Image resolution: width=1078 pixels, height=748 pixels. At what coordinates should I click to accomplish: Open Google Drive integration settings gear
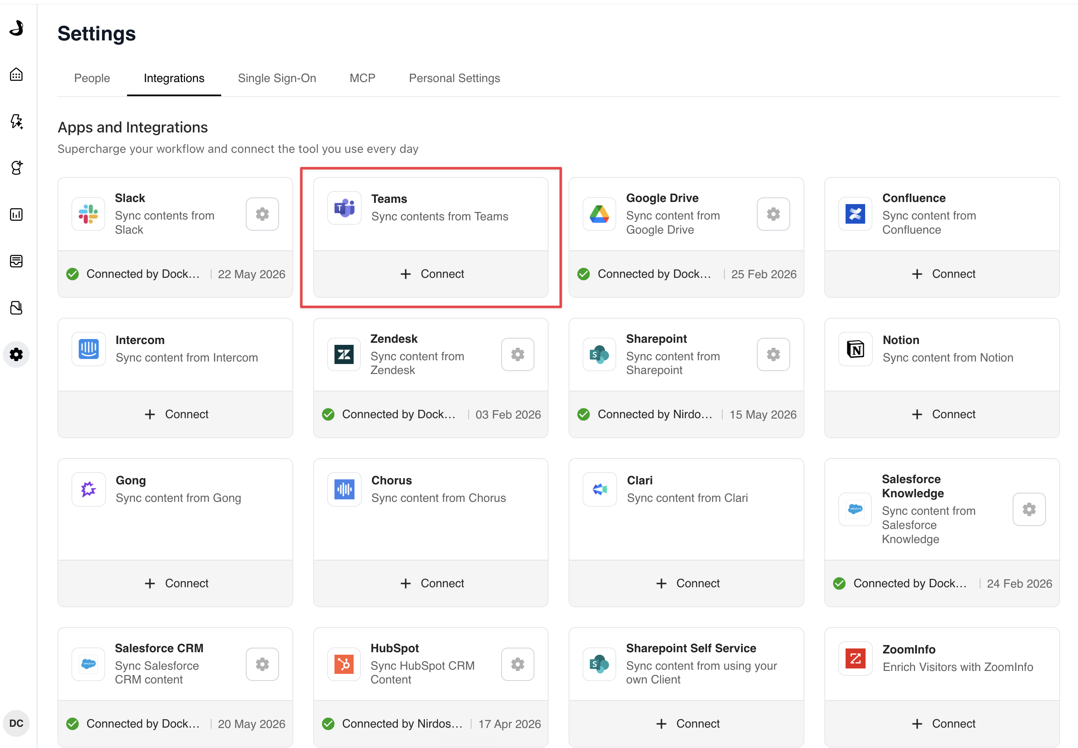(x=774, y=214)
